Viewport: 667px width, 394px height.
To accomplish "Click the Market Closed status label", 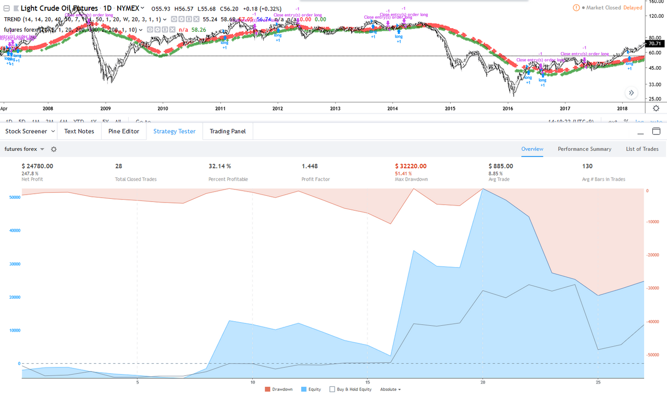I will [x=602, y=8].
